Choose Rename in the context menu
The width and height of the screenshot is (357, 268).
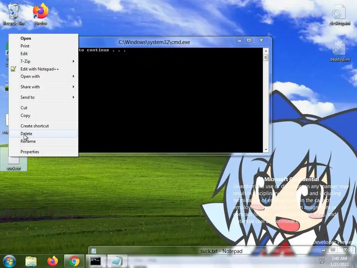tap(44, 141)
